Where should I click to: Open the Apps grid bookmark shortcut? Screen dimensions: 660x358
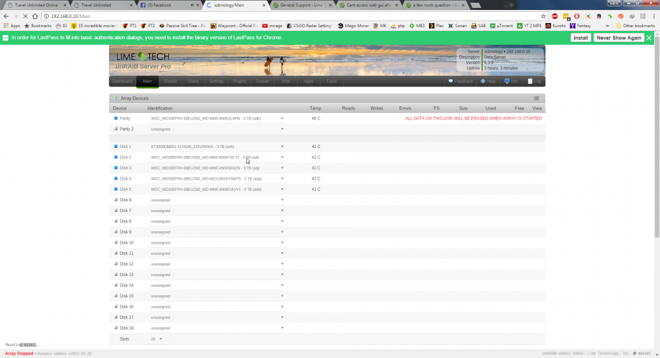pyautogui.click(x=12, y=26)
